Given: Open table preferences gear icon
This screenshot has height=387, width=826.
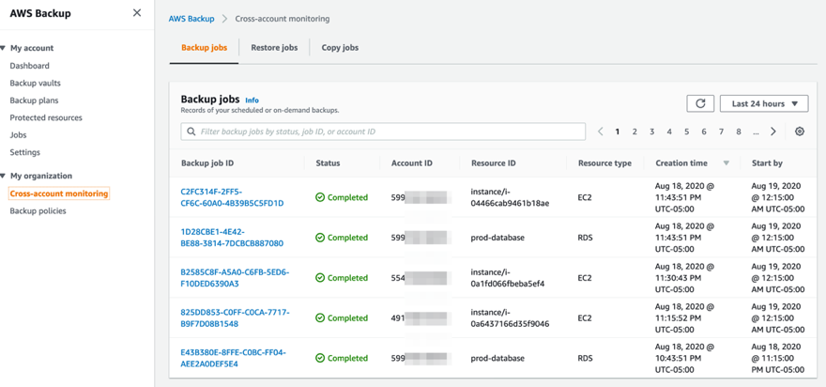Looking at the screenshot, I should click(800, 132).
